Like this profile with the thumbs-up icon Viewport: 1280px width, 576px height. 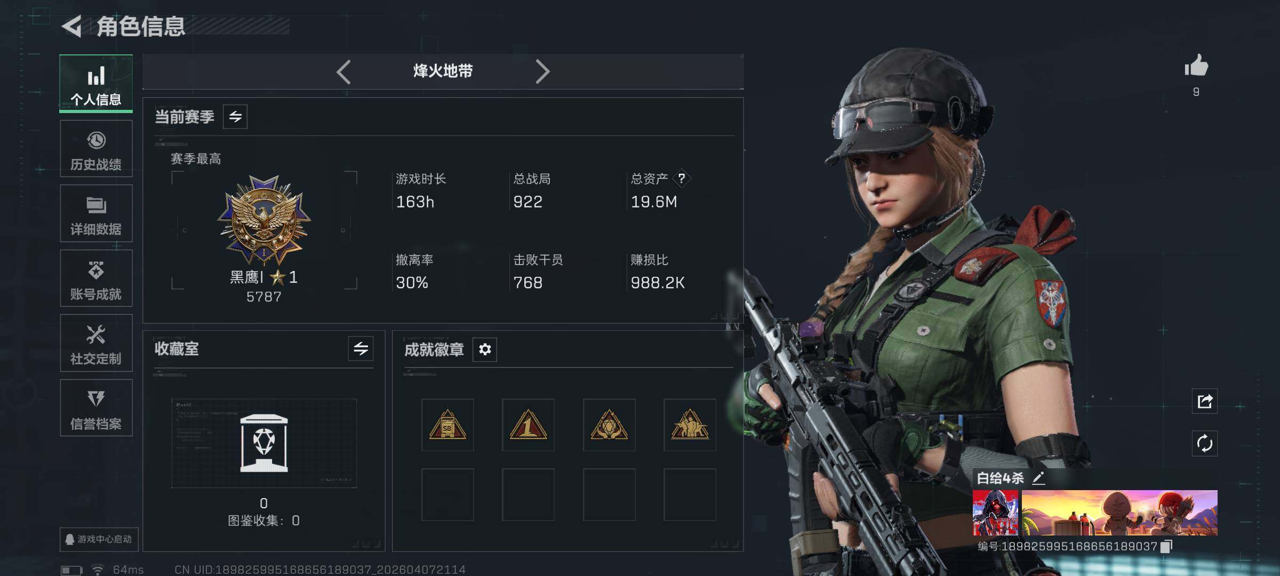pos(1196,66)
